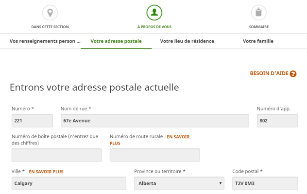This screenshot has width=307, height=194.
Task: Switch to Vos renseignements personnels tab
Action: pos(45,41)
